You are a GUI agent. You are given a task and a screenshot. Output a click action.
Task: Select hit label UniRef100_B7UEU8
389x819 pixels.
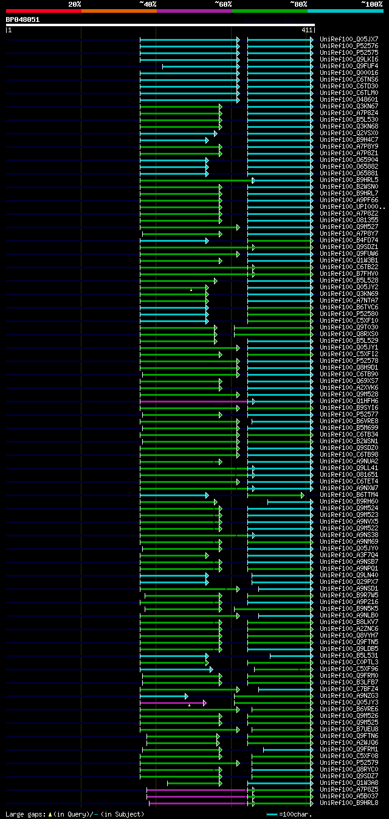349,729
